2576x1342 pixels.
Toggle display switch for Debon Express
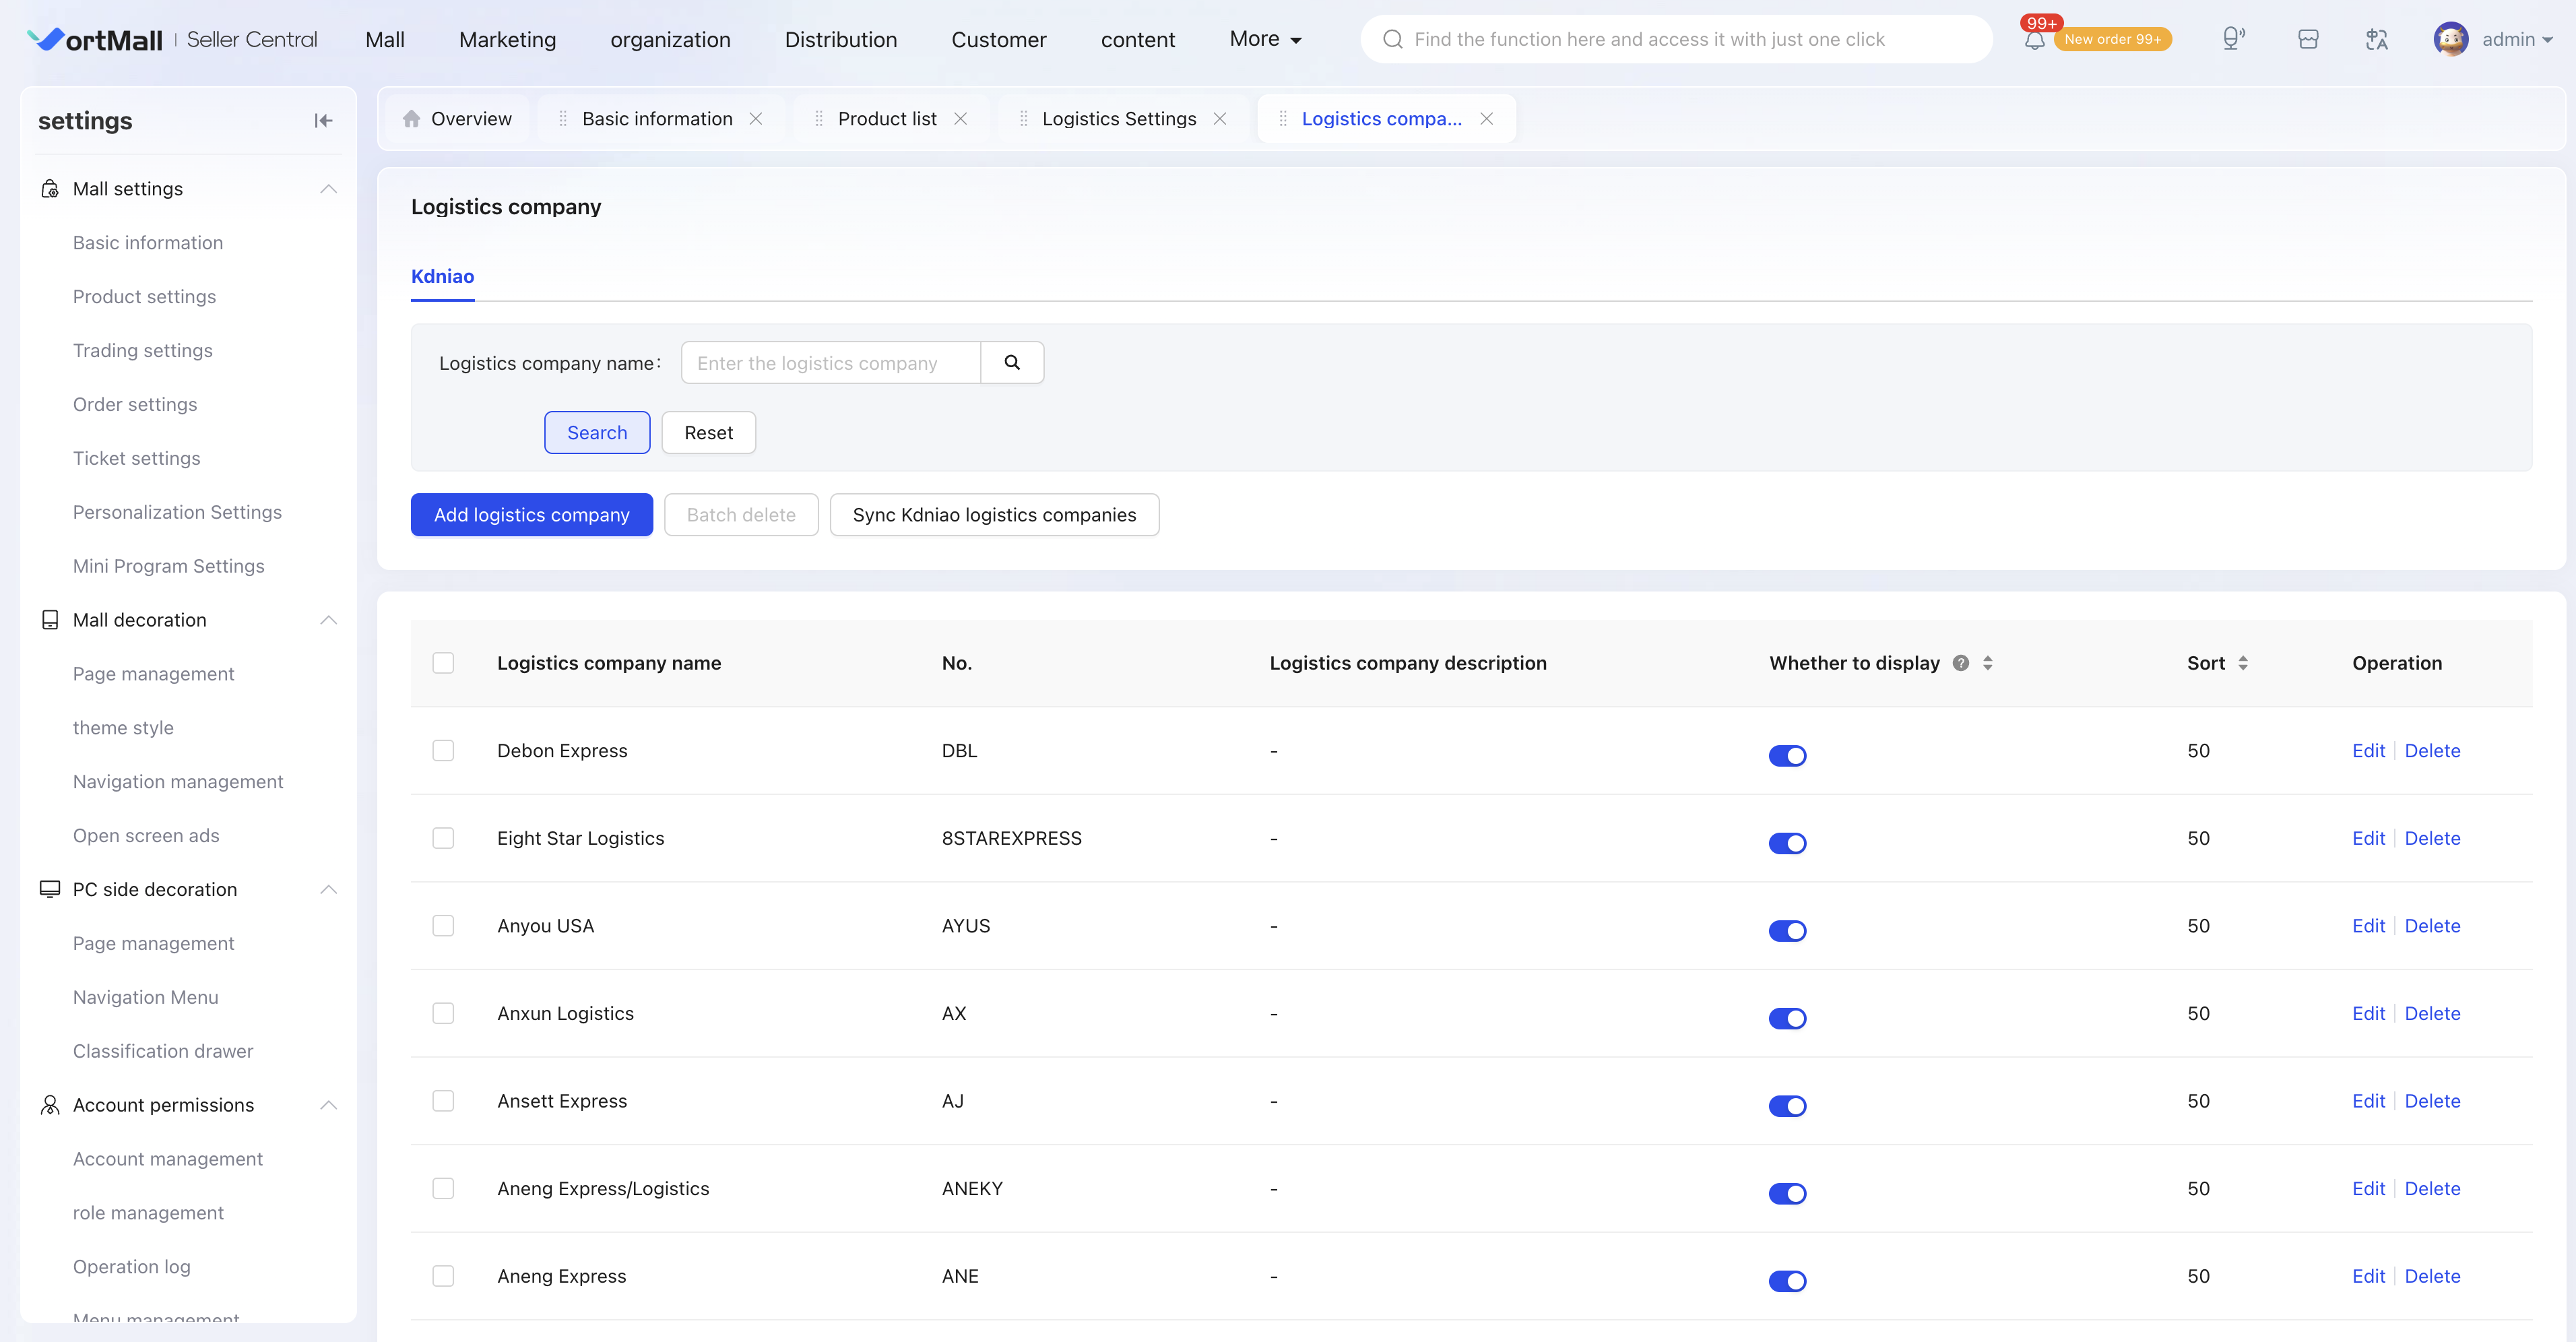point(1787,755)
